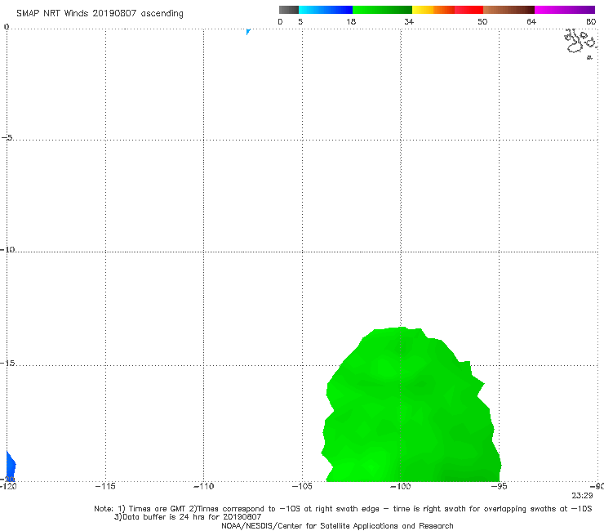Click the "NOAA/NESDIS/Center for Satellite Applications and Research" credit

point(337,526)
